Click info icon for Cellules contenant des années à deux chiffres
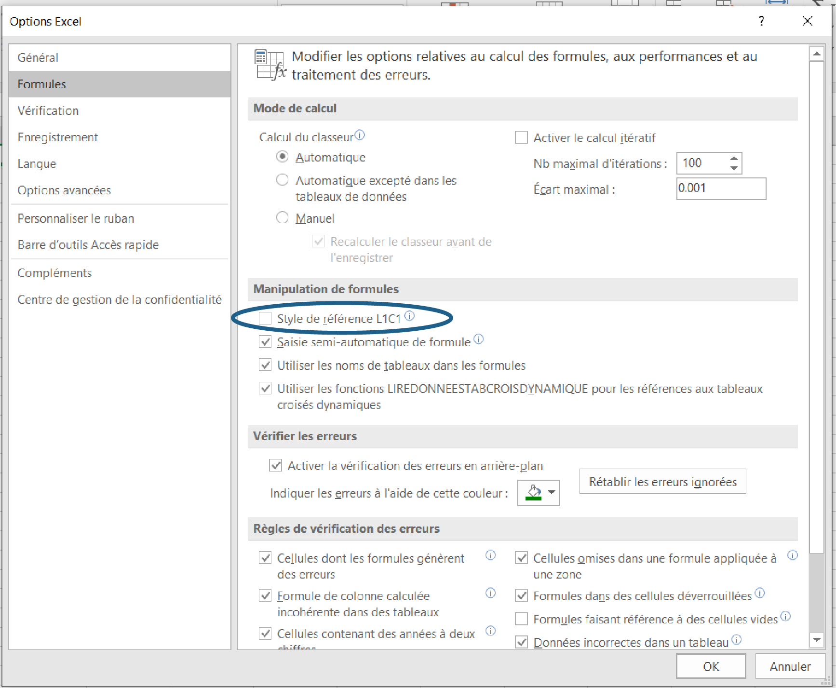Image resolution: width=836 pixels, height=688 pixels. point(490,631)
